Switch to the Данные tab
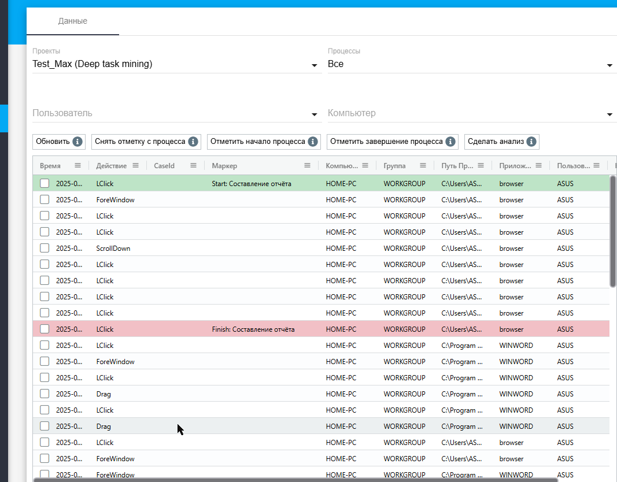617x482 pixels. coord(73,21)
